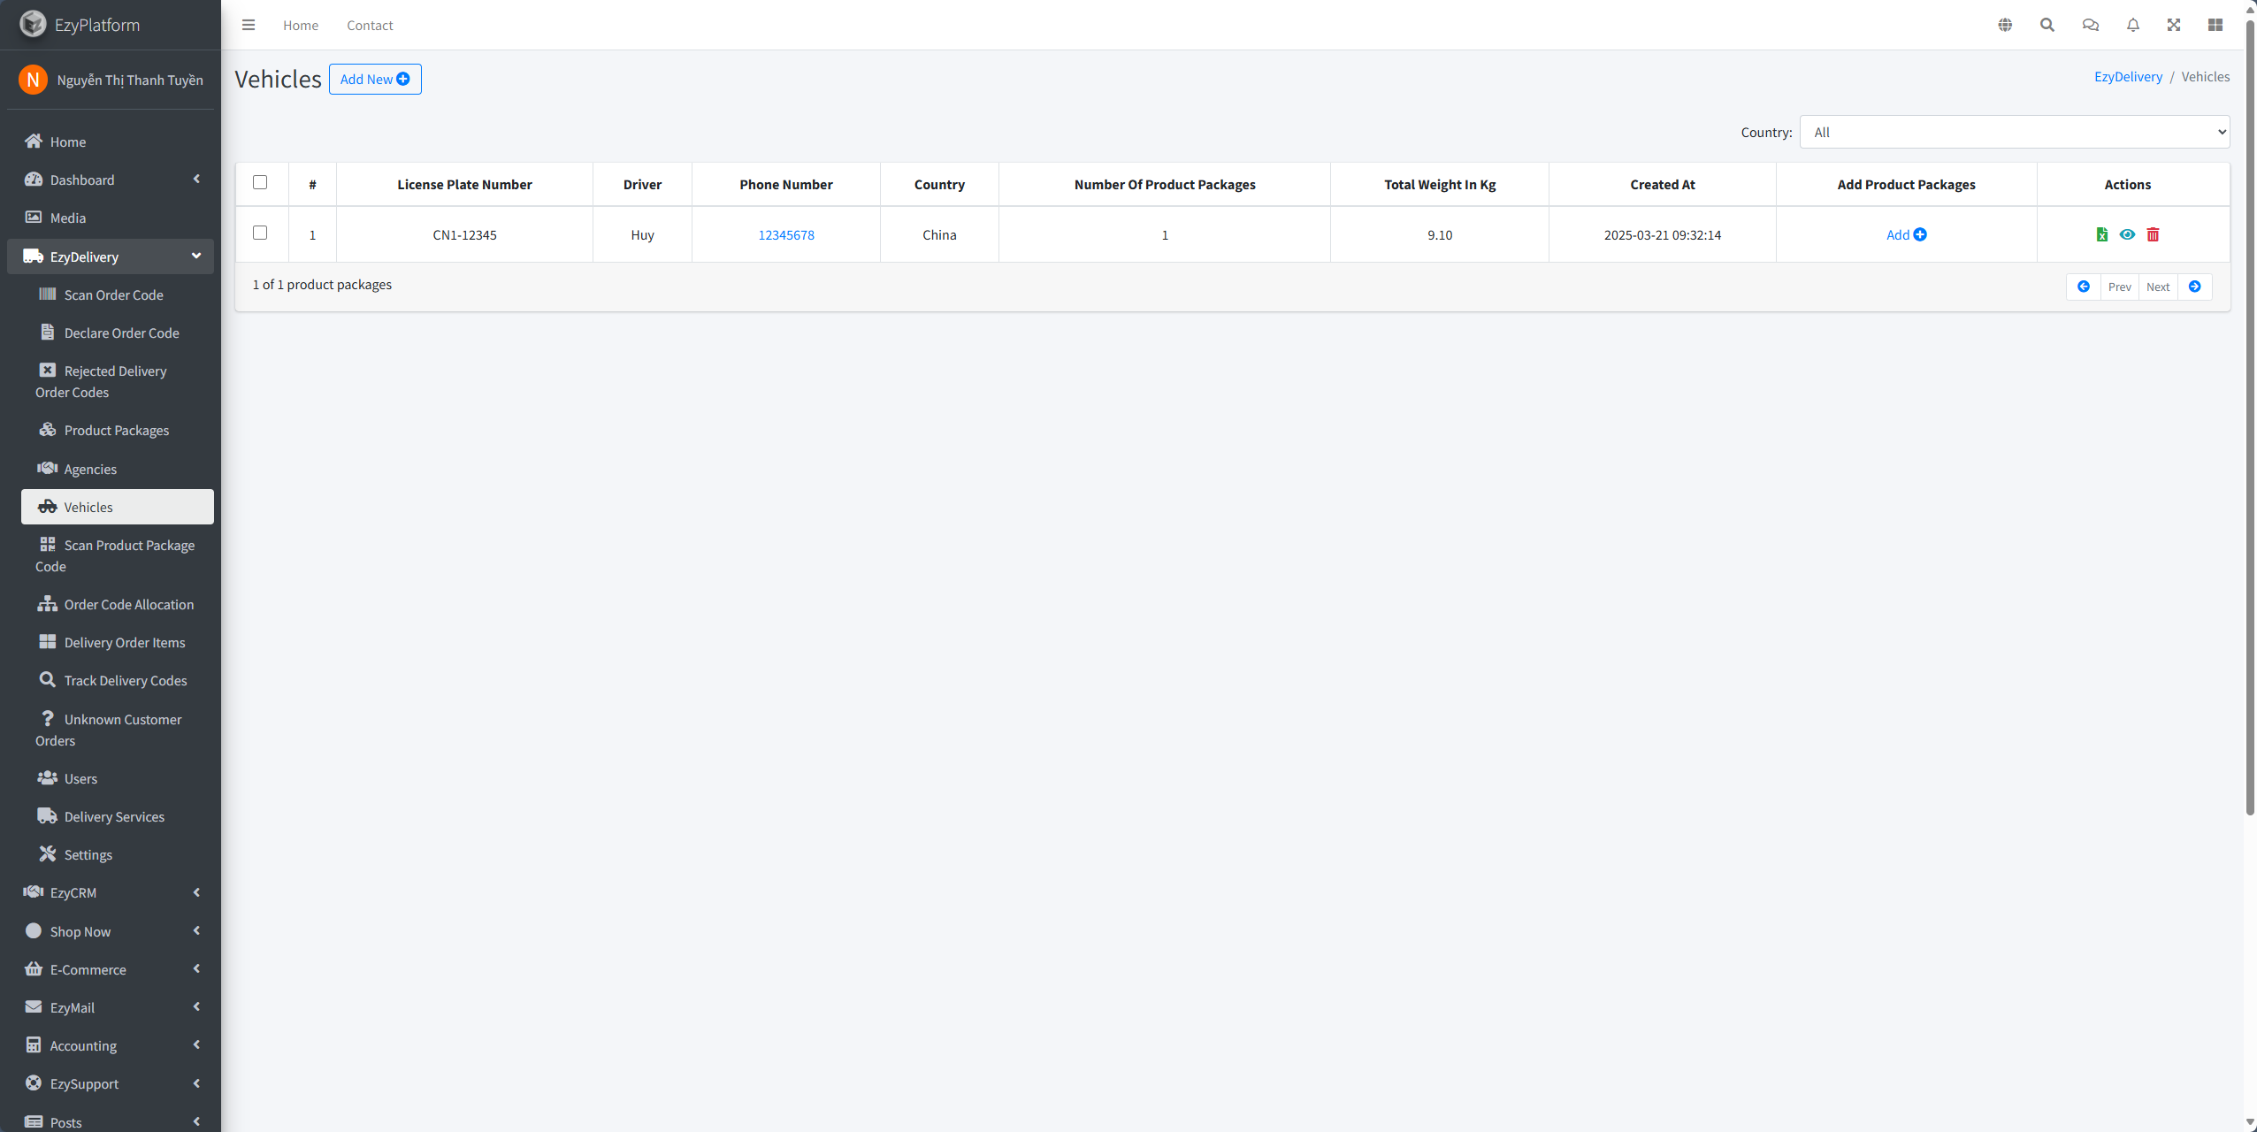2257x1132 pixels.
Task: Click EzyDelivery breadcrumb link
Action: click(x=2128, y=77)
